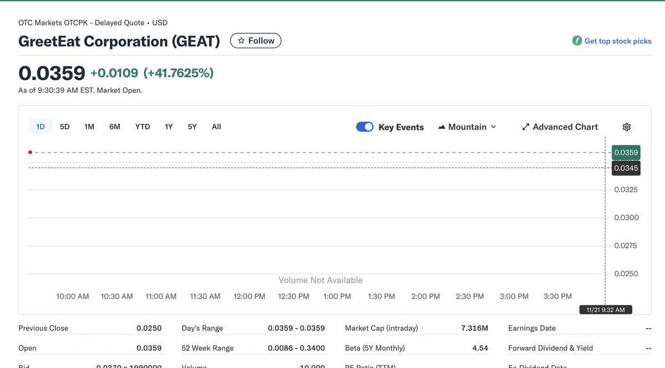Click the Volume Not Available text
665x368 pixels.
[320, 280]
